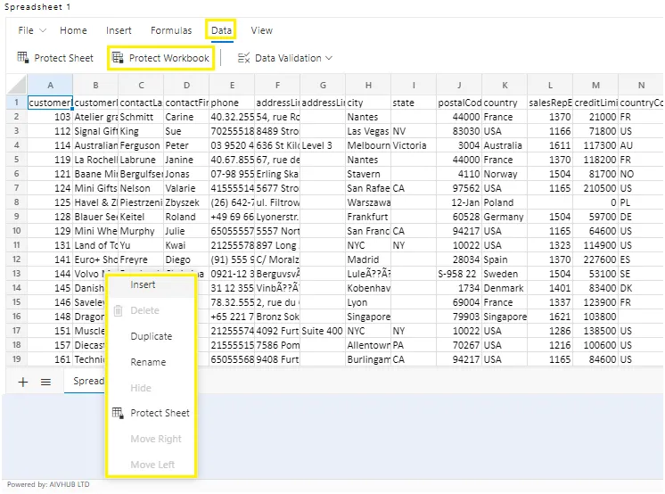Image resolution: width=665 pixels, height=494 pixels.
Task: Choose Duplicate from the context menu
Action: [x=152, y=336]
